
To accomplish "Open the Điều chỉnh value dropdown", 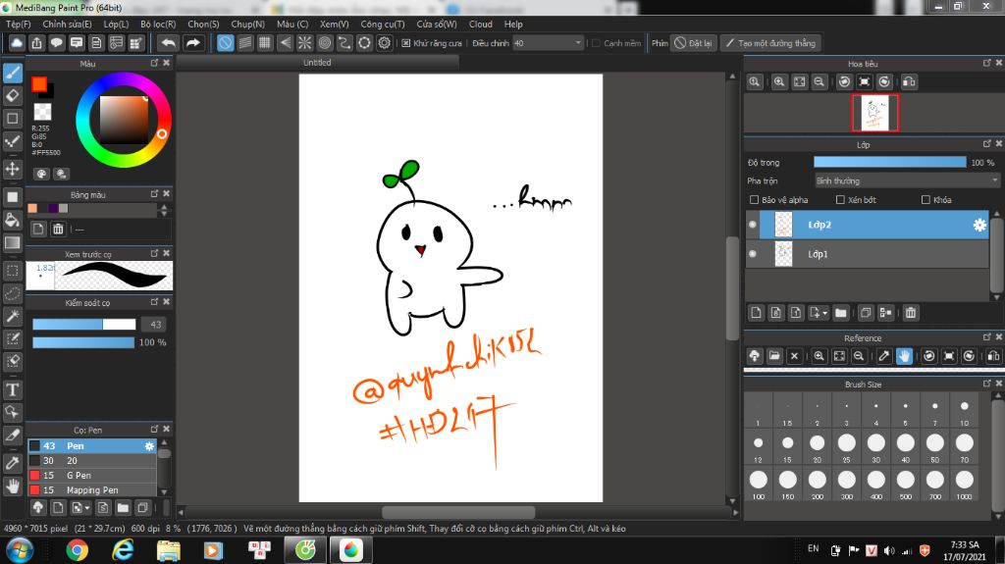I will pyautogui.click(x=577, y=43).
